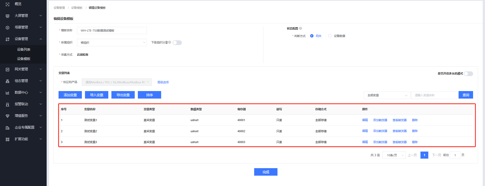The width and height of the screenshot is (485, 186).
Task: Click 删除 for 测试变量2 row
Action: click(x=415, y=131)
